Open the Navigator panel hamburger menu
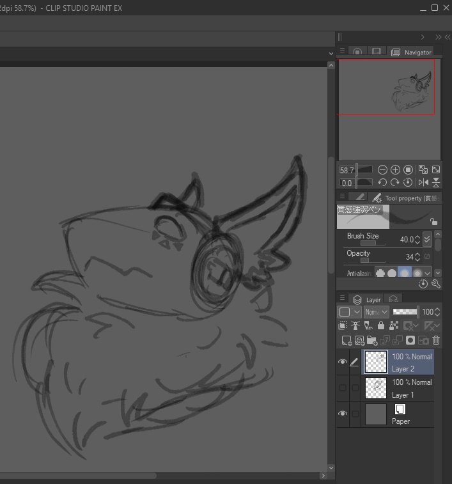This screenshot has height=484, width=452. (x=342, y=50)
